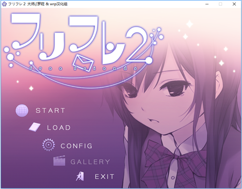This screenshot has height=189, width=242.
Task: Select the EXIT menu text
Action: [x=105, y=177]
